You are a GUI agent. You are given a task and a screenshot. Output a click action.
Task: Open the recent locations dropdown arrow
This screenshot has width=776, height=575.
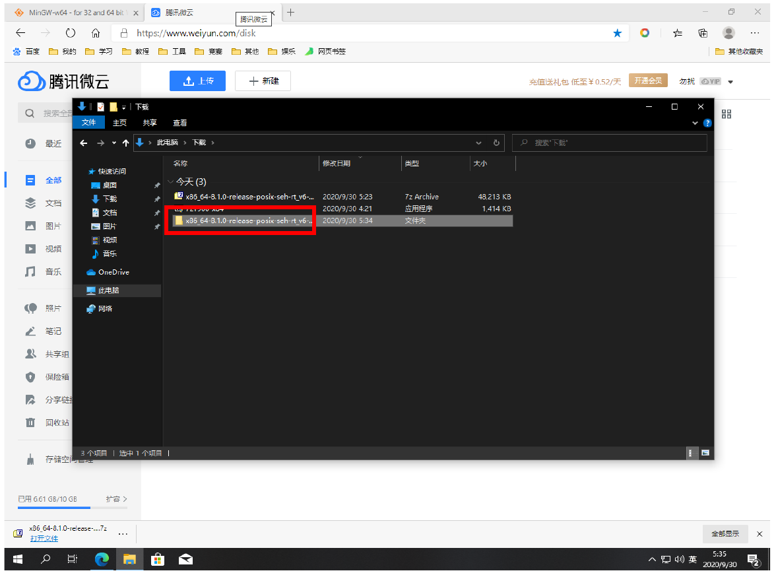tap(113, 143)
